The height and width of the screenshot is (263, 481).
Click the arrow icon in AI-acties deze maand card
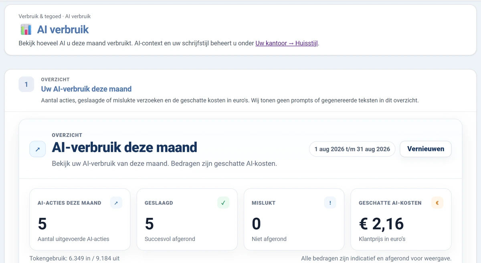coord(116,203)
